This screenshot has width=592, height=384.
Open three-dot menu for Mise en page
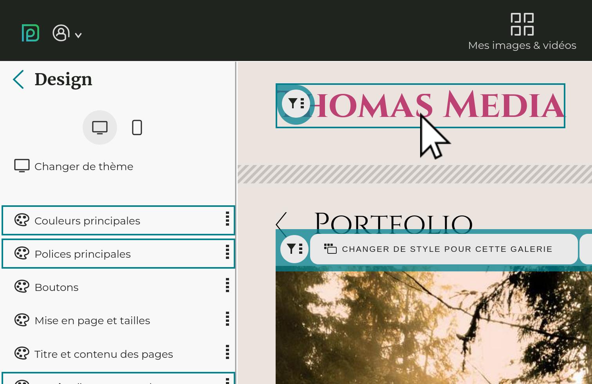227,319
